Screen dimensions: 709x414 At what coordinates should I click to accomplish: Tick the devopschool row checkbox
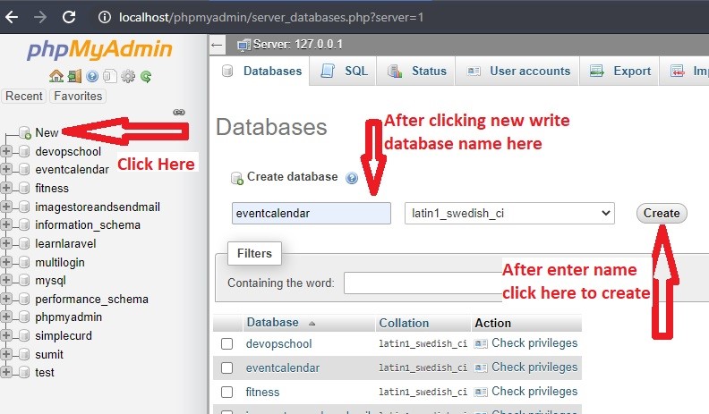point(227,344)
